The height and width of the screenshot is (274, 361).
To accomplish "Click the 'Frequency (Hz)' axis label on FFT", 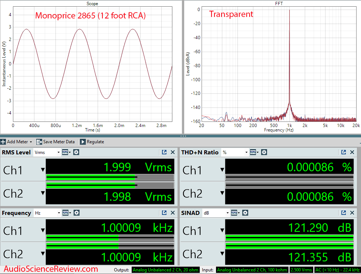I will [x=279, y=130].
